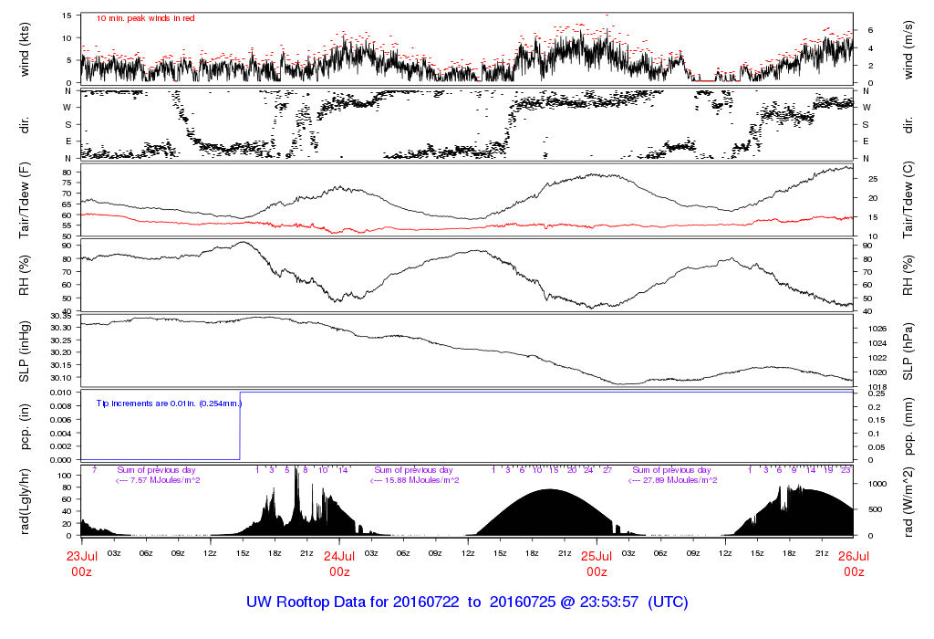Select the 15.88 MJoules/m^2 daily sum label
Screen dimensions: 934x639
point(415,480)
